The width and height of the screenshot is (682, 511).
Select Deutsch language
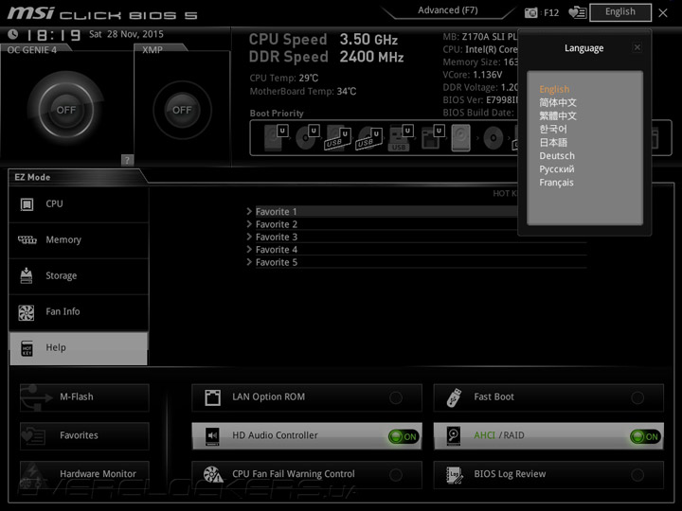click(x=557, y=155)
